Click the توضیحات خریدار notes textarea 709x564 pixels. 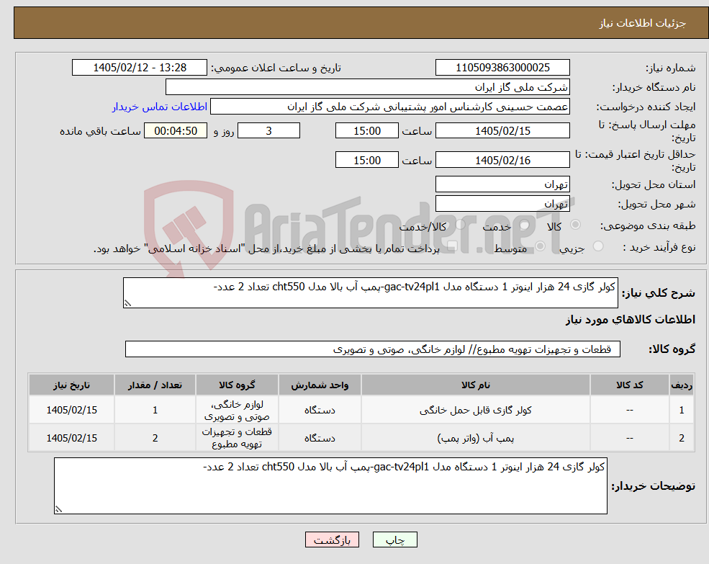click(x=330, y=485)
